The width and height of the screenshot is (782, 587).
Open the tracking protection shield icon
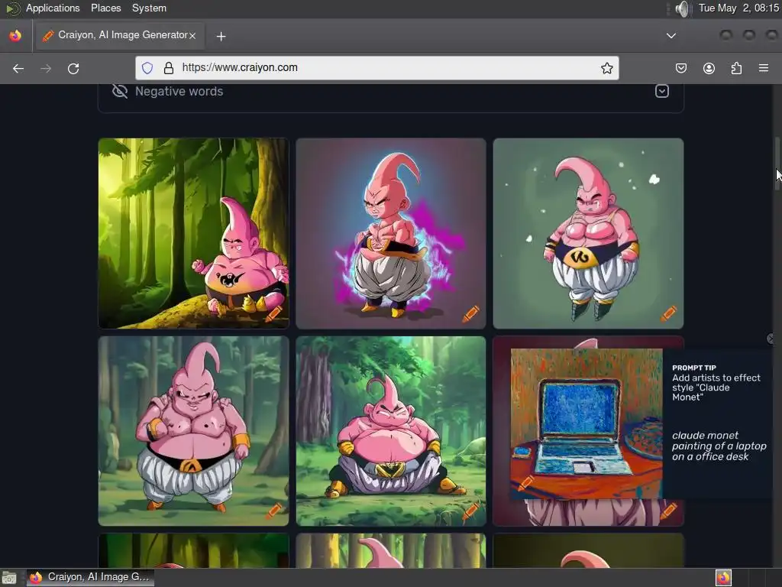coord(147,68)
